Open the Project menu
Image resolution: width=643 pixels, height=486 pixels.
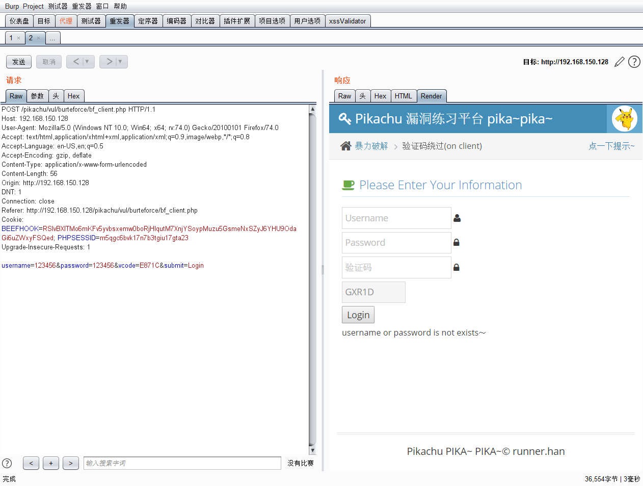pyautogui.click(x=33, y=6)
